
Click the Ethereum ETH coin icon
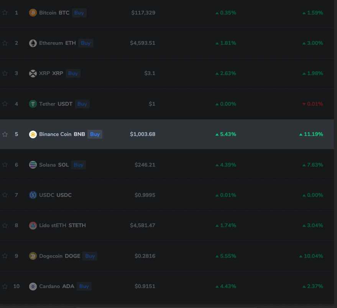point(33,43)
